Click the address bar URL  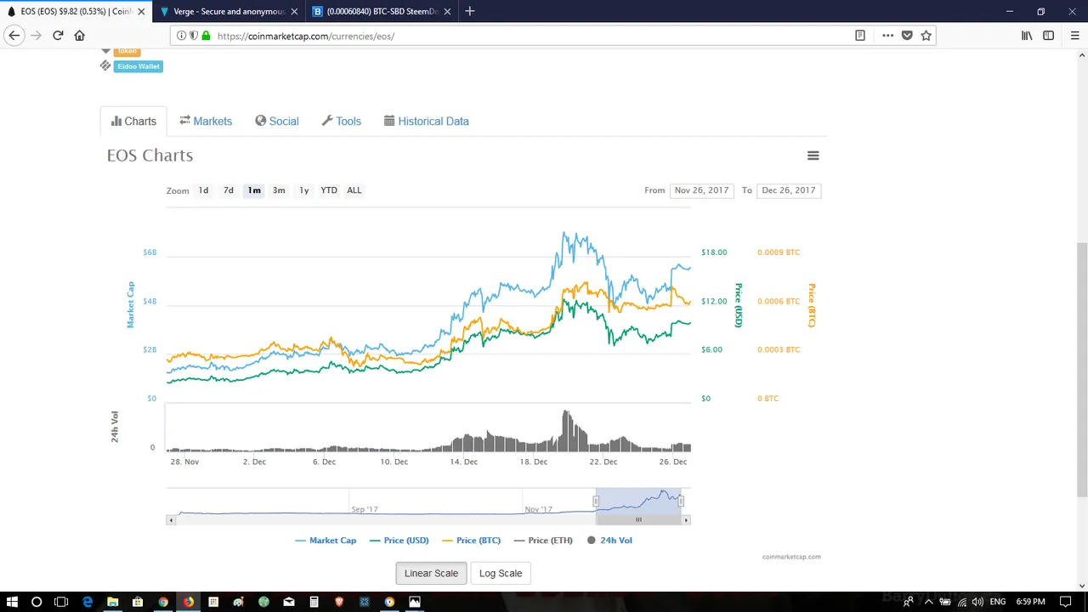pyautogui.click(x=306, y=36)
